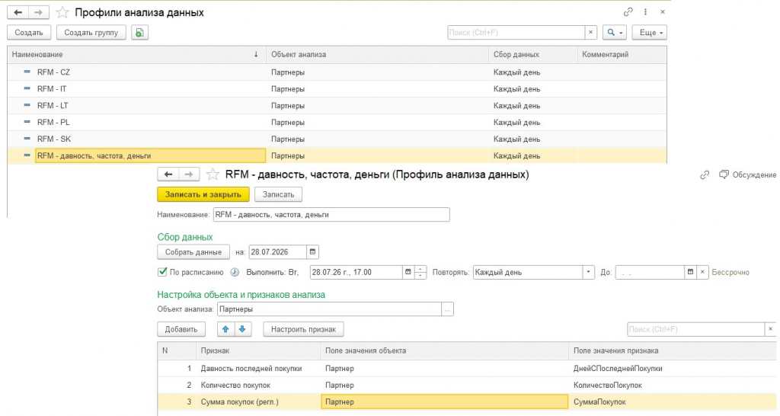Focus the До date field
The width and height of the screenshot is (780, 416).
click(650, 272)
